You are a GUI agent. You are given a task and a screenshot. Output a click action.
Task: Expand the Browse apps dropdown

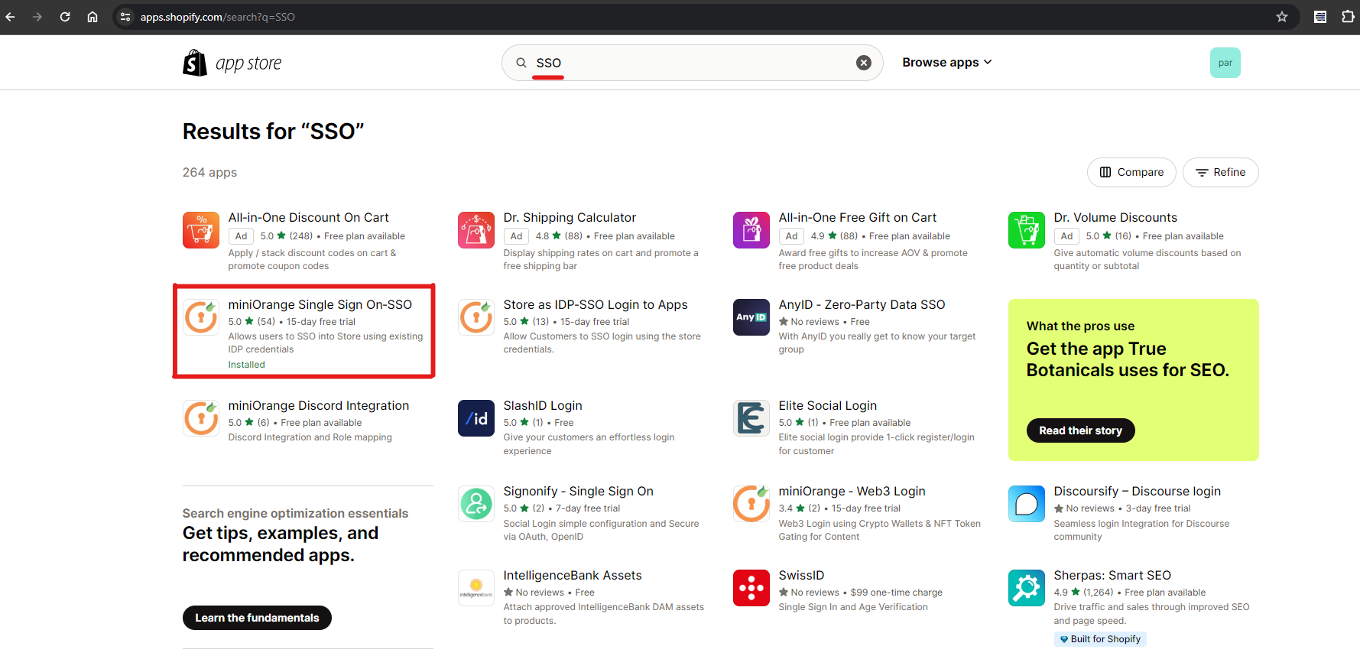click(x=946, y=63)
